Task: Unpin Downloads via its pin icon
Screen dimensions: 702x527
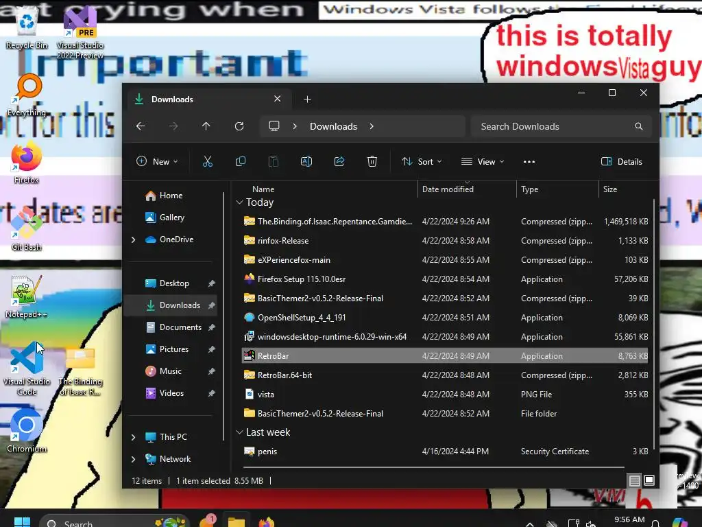Action: coord(211,305)
